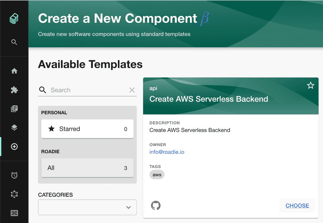Go to Home via the sidebar house icon
The image size is (323, 223).
pos(14,71)
